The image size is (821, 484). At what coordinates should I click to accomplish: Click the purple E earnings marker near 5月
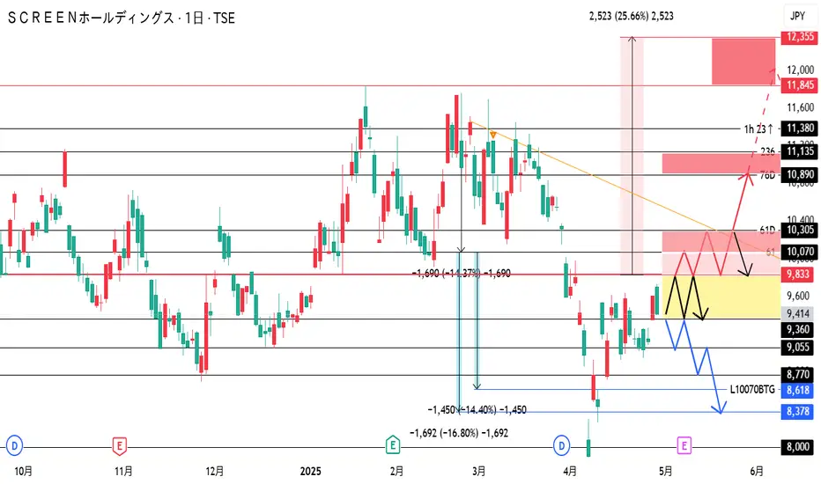tap(684, 446)
